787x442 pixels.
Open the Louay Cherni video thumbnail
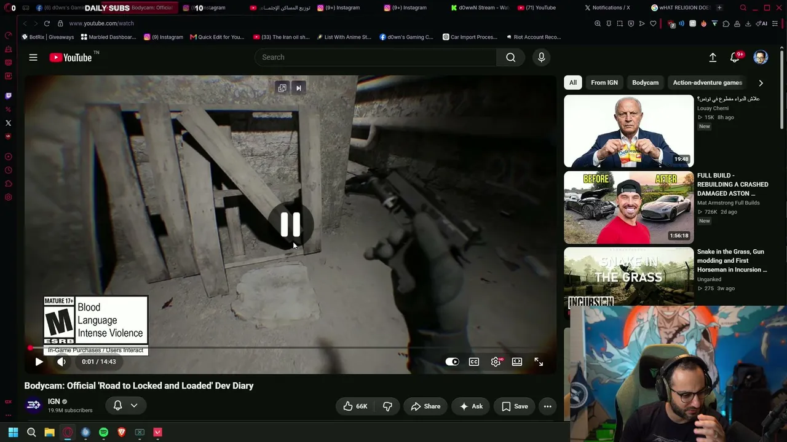[628, 131]
